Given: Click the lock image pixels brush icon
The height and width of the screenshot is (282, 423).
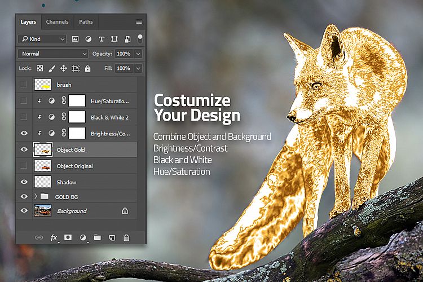Looking at the screenshot, I should click(x=52, y=68).
